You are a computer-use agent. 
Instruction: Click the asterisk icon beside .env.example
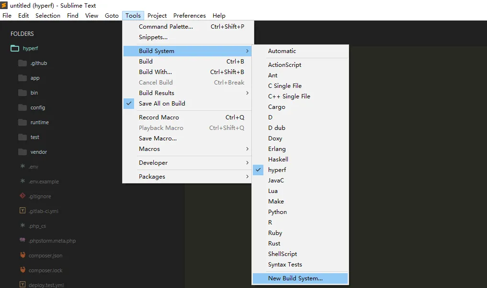[x=23, y=181]
